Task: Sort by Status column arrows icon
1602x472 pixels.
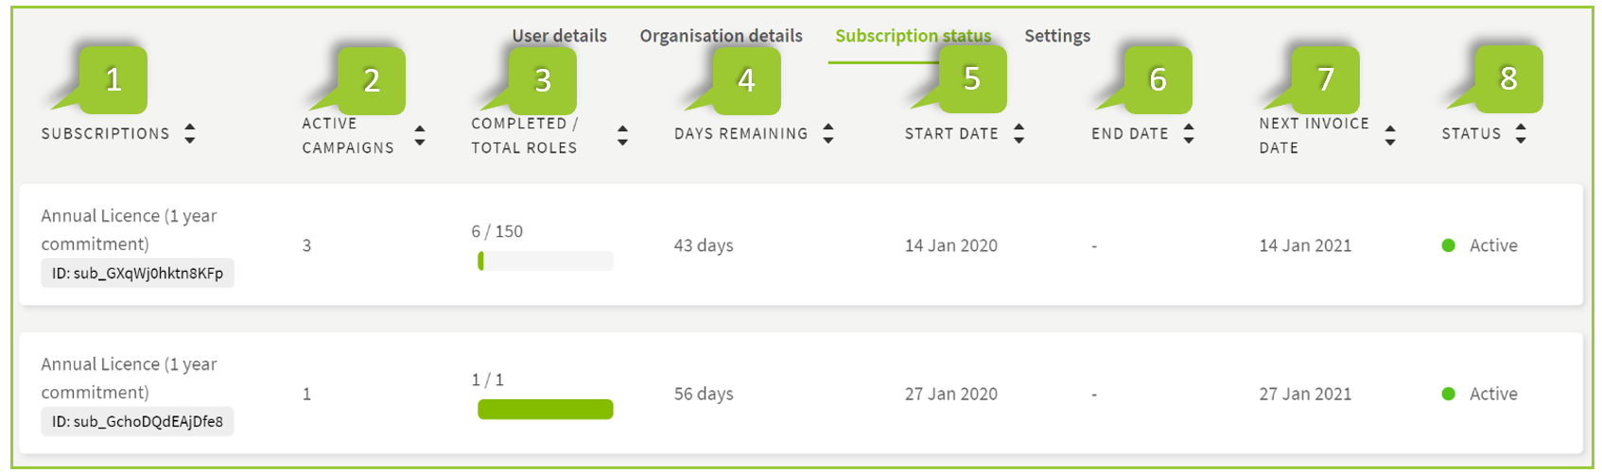Action: (1521, 134)
